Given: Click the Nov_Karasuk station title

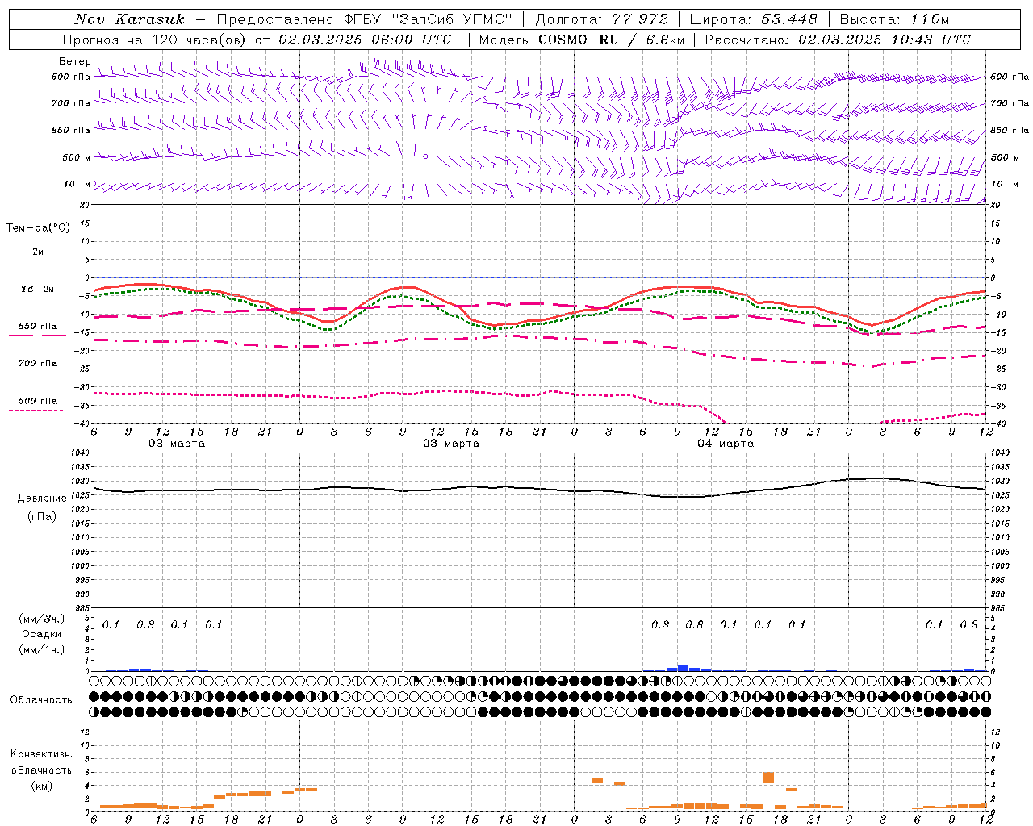Looking at the screenshot, I should 130,19.
